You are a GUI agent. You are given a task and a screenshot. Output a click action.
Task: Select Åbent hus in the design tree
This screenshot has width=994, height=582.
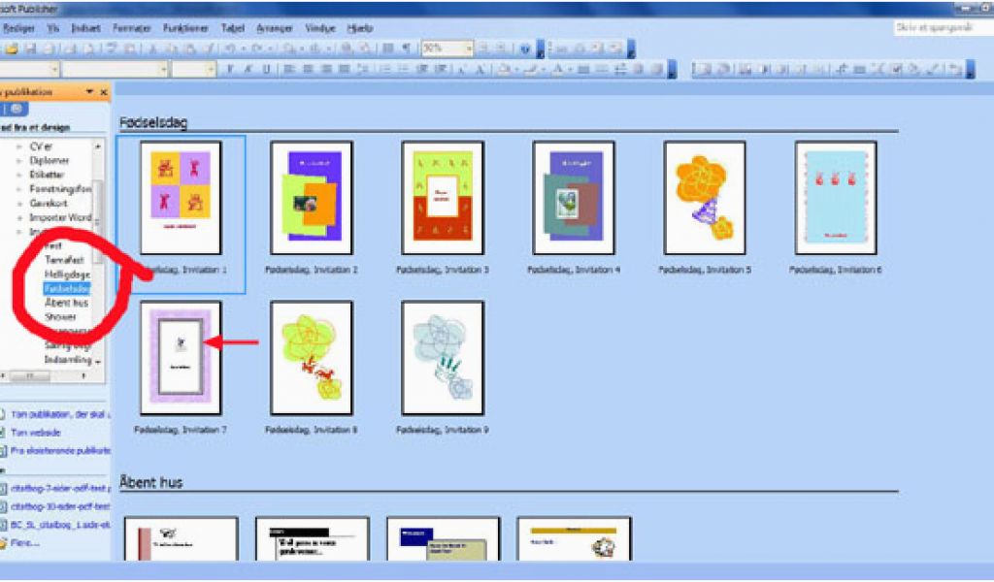pos(66,303)
